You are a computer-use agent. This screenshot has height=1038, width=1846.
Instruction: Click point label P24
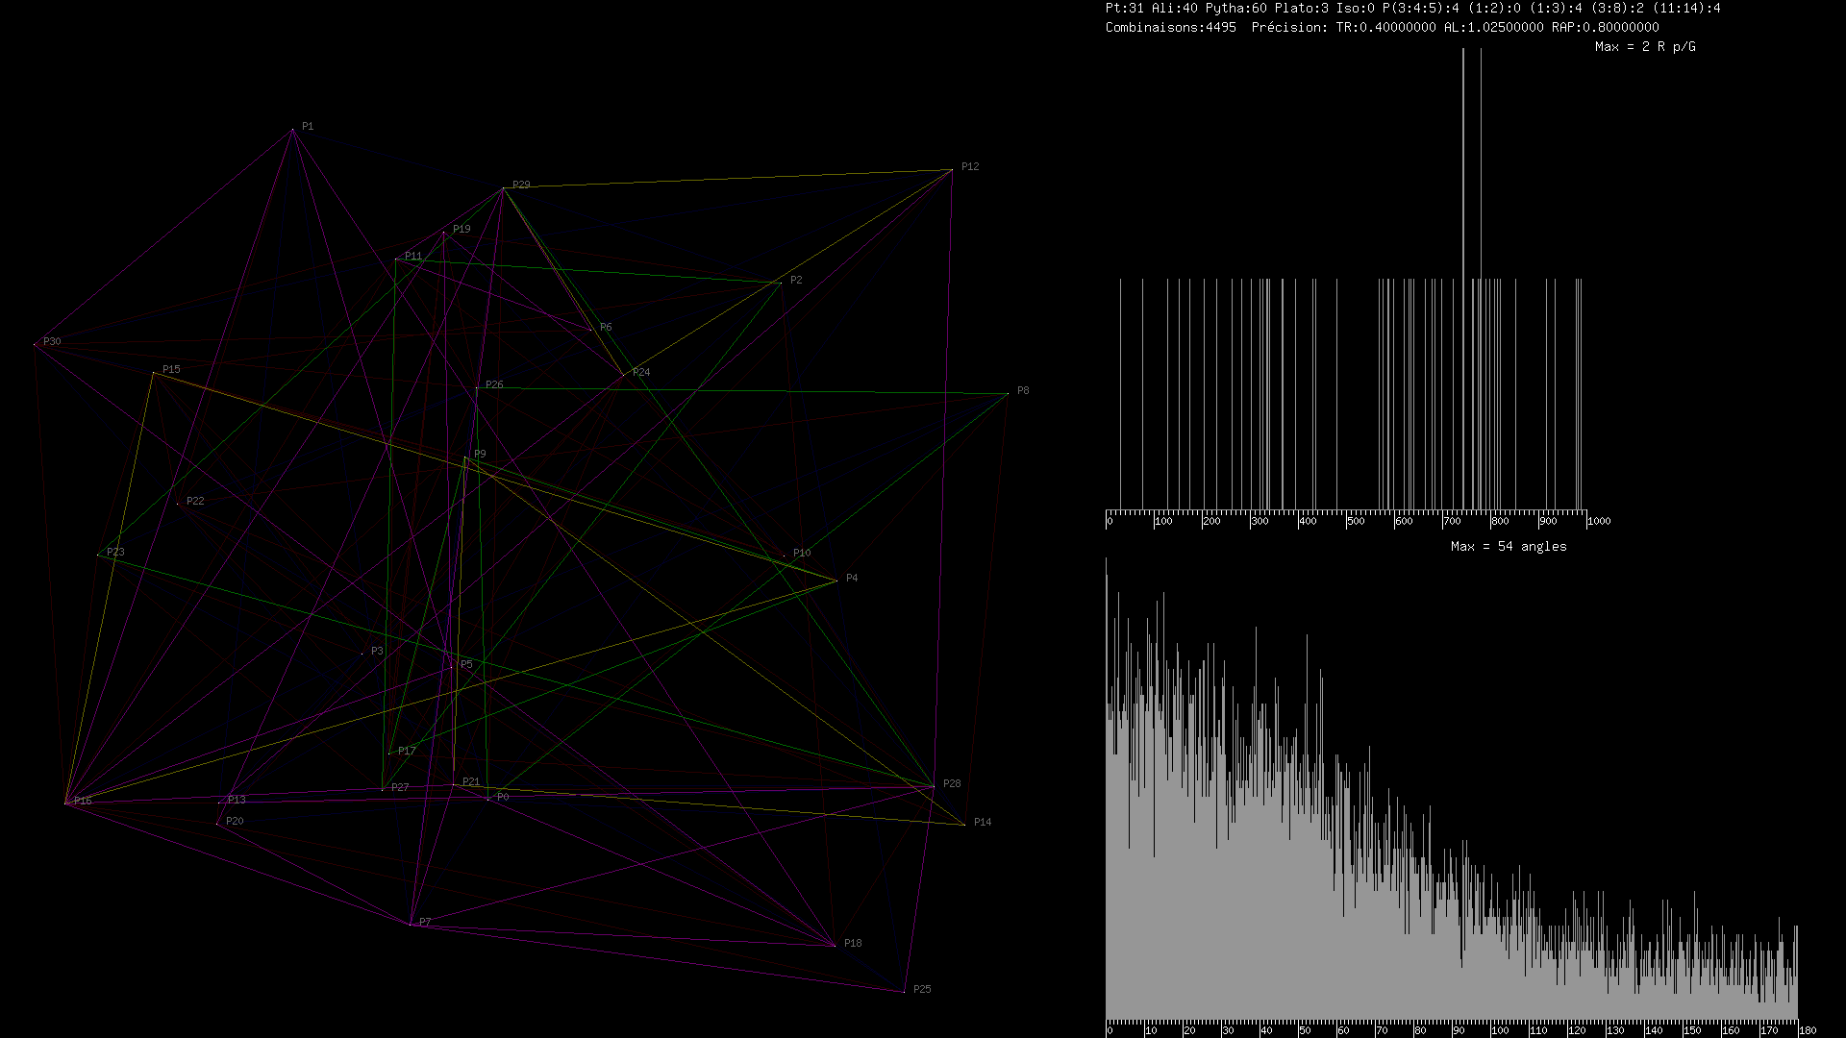click(641, 373)
